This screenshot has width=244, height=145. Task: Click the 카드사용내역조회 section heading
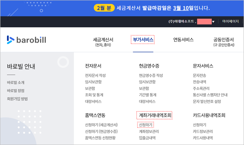click(x=209, y=115)
